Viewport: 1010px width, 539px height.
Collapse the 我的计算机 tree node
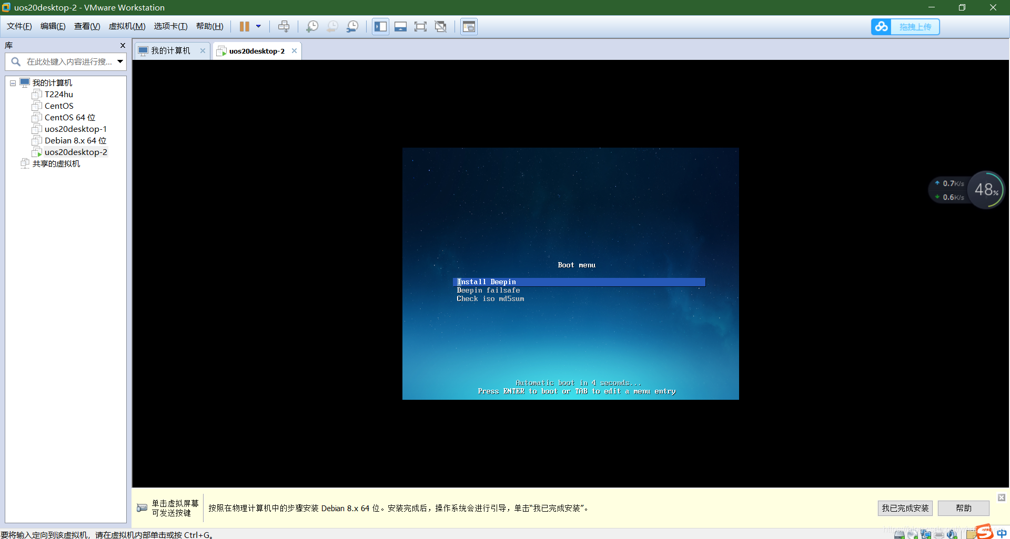(13, 83)
